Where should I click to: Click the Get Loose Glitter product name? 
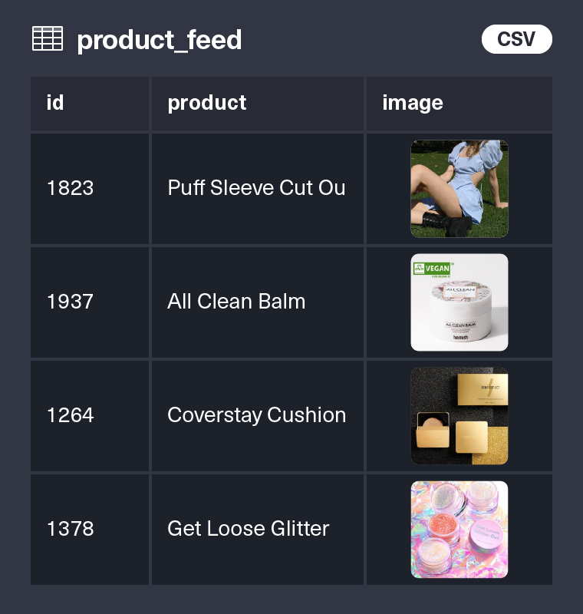pos(248,529)
